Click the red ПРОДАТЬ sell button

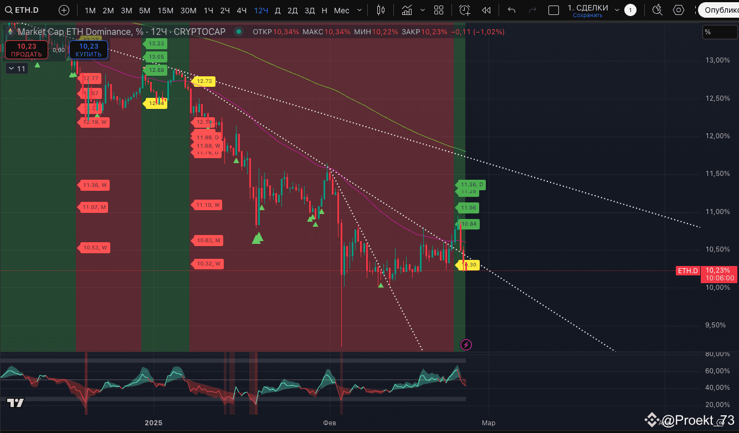26,50
